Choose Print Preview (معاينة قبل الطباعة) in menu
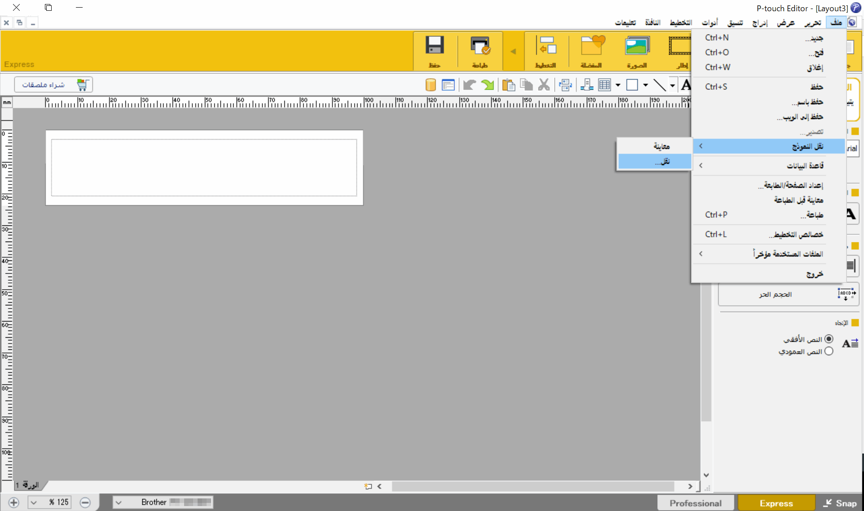Viewport: 864px width, 511px height. pos(798,200)
